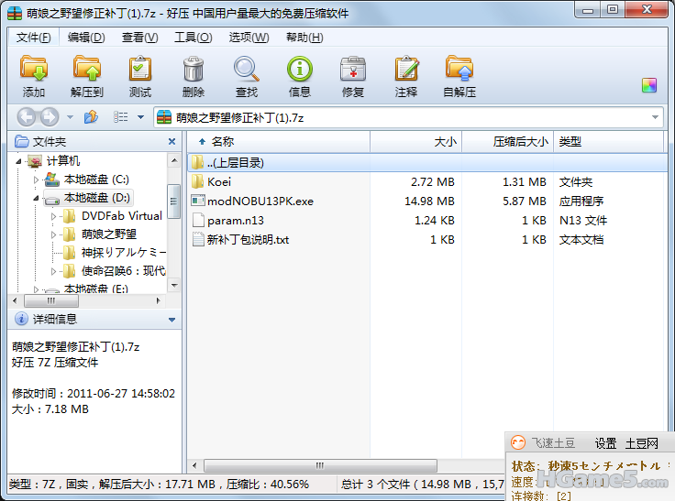Screen dimensions: 675x501
Task: Open the 编辑(D) menu
Action: 86,38
